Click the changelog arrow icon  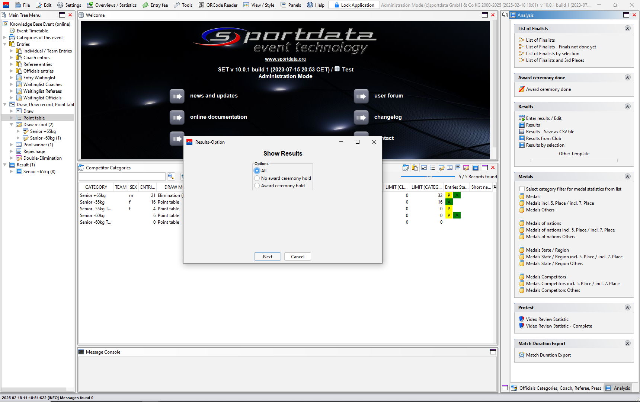(x=361, y=117)
